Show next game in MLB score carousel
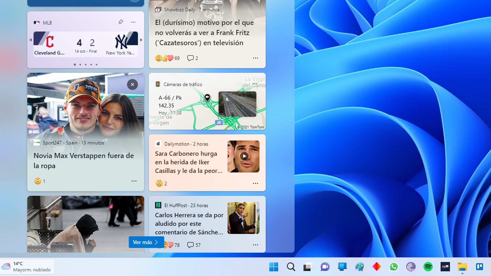Viewport: 491px width, 276px height. (141, 40)
